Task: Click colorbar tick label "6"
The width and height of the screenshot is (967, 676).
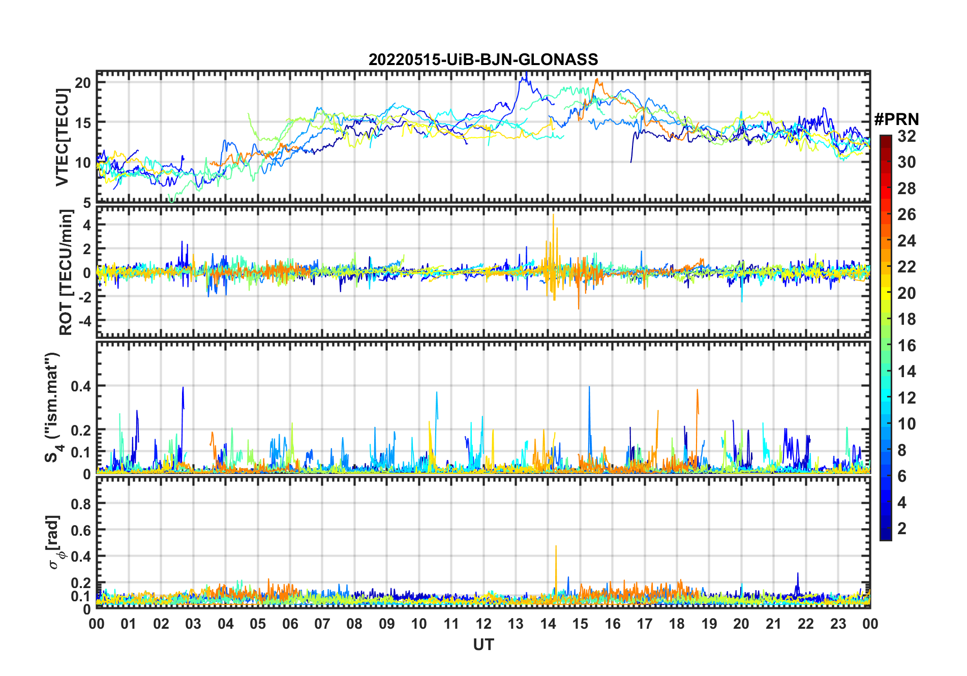Action: pyautogui.click(x=902, y=476)
